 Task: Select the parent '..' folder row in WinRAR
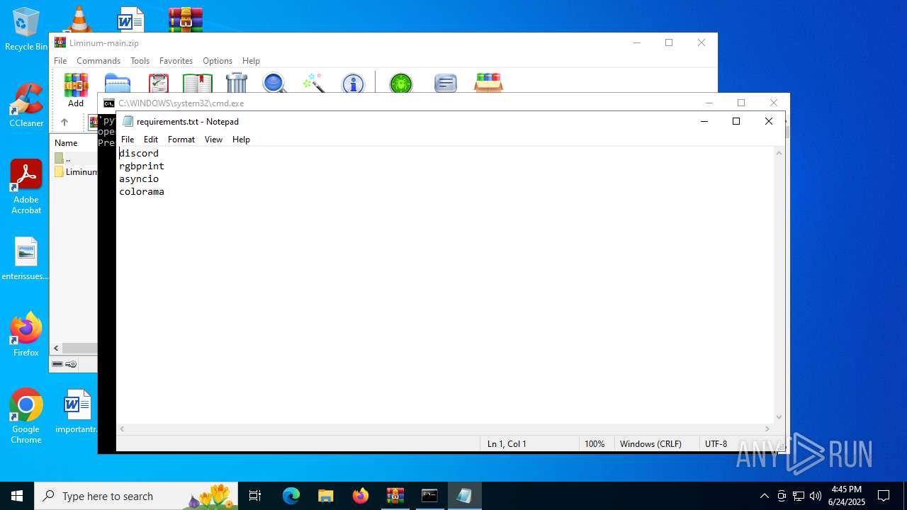[74, 159]
